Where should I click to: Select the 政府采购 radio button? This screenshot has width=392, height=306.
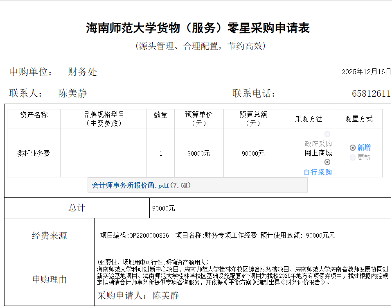[x=327, y=134]
